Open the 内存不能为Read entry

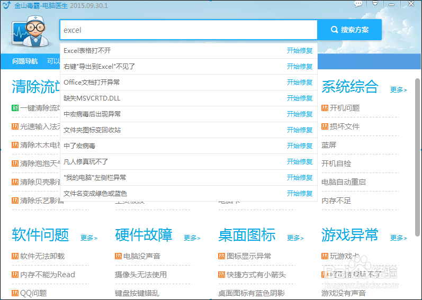(x=48, y=275)
